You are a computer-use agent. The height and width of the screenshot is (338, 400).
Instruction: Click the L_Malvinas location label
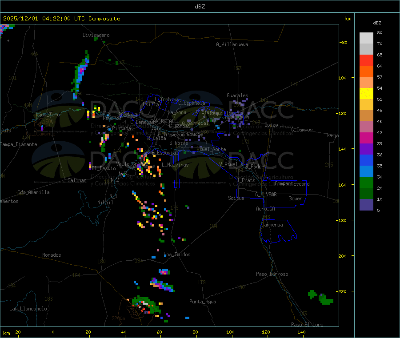click(175, 165)
